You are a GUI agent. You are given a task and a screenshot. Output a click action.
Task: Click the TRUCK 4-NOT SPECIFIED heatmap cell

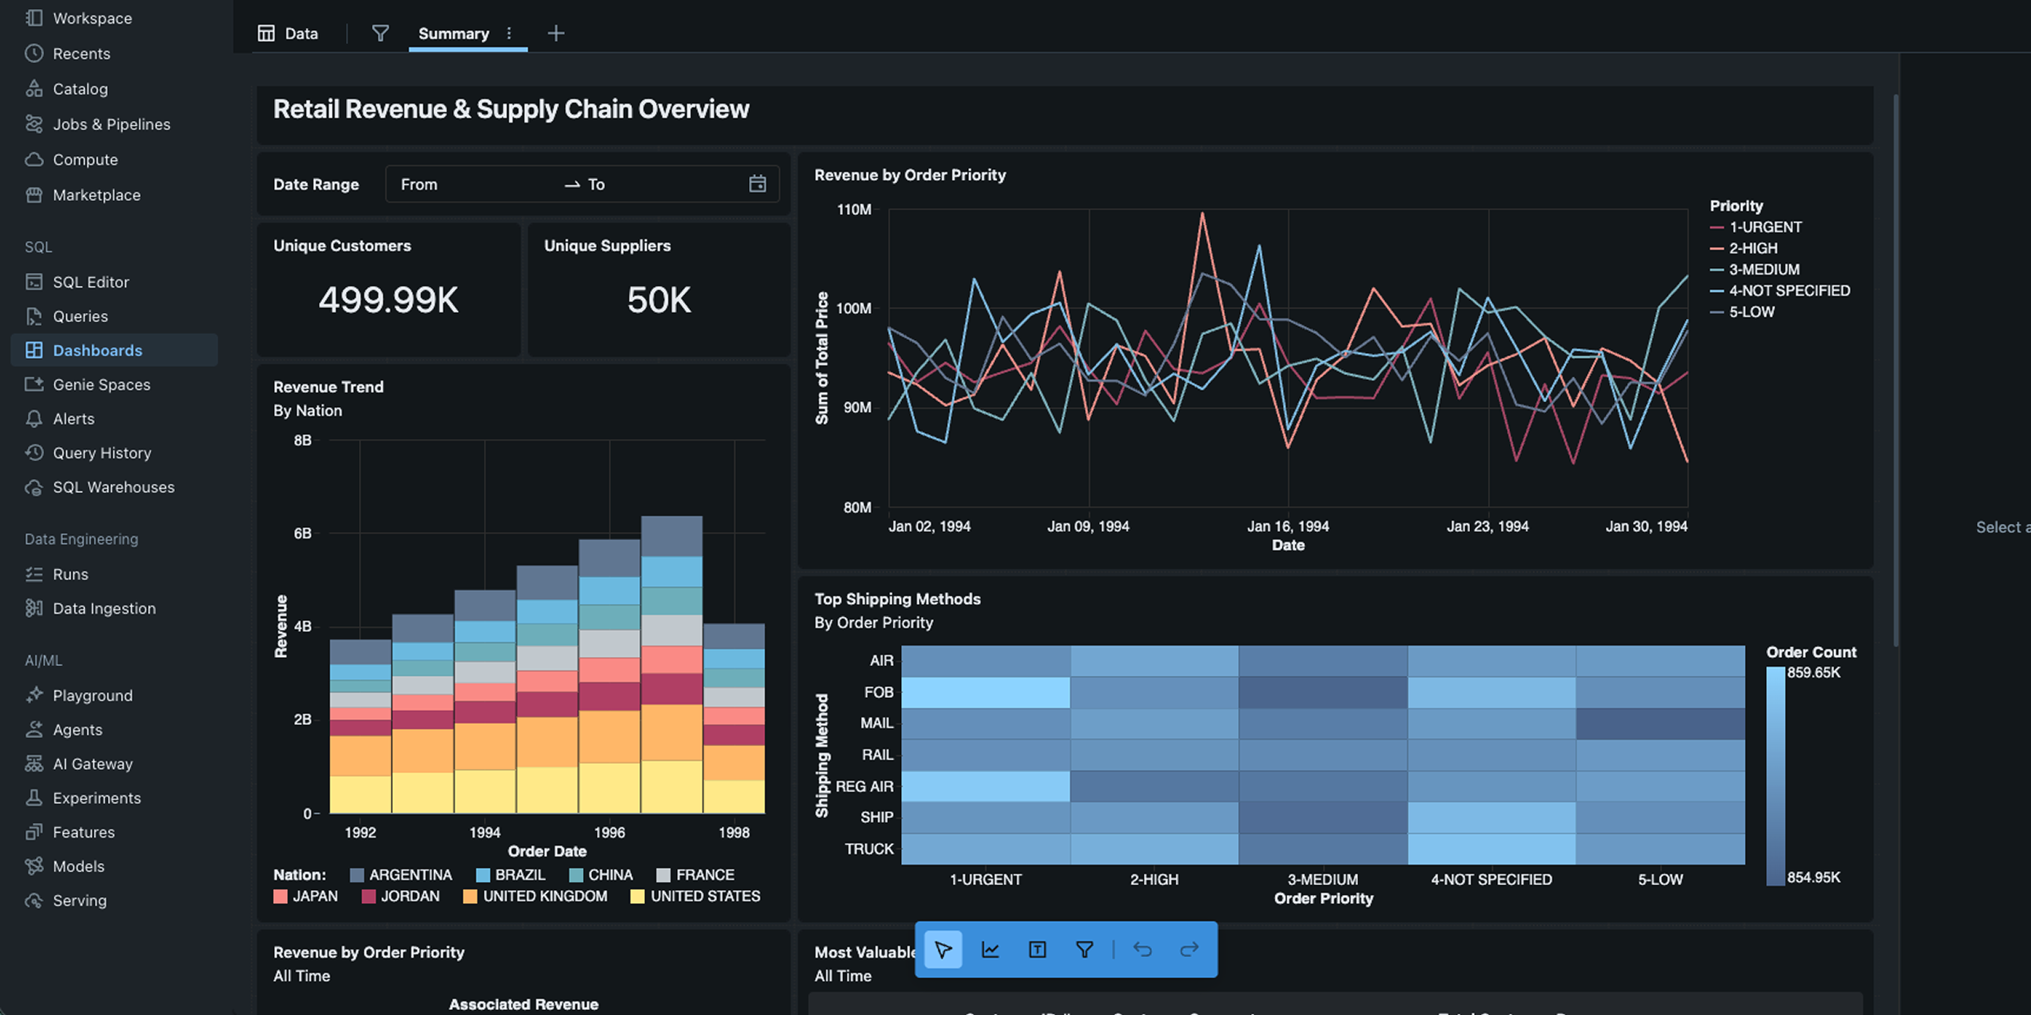pyautogui.click(x=1491, y=849)
